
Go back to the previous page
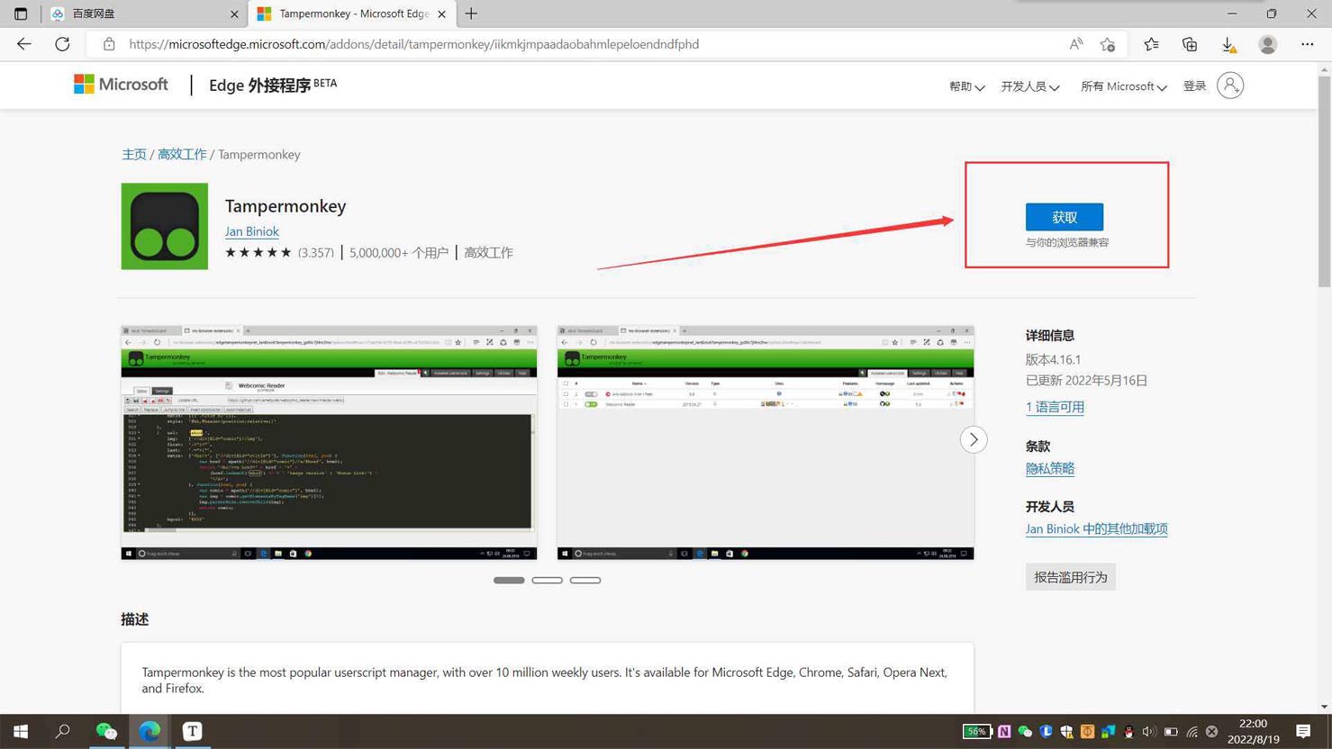coord(24,44)
